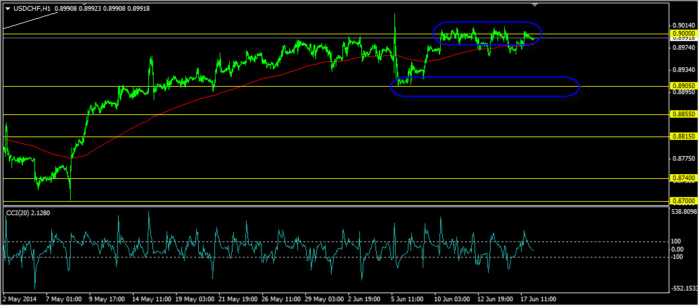
Task: Click the 0.89340 price scale value
Action: pos(683,70)
